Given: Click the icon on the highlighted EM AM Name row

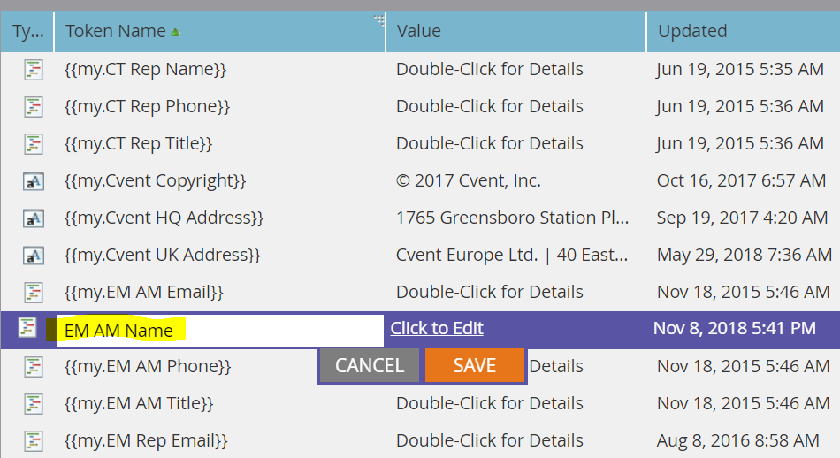Looking at the screenshot, I should (27, 327).
